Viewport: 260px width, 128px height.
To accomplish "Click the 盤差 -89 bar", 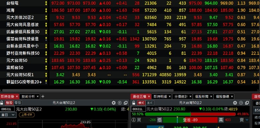I will pyautogui.click(x=190, y=120).
